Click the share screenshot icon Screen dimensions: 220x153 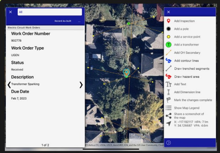tap(168, 116)
